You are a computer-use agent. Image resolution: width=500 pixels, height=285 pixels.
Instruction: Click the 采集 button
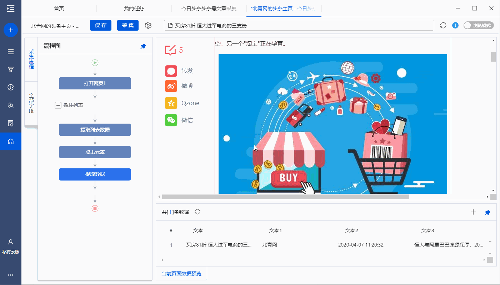pos(128,25)
